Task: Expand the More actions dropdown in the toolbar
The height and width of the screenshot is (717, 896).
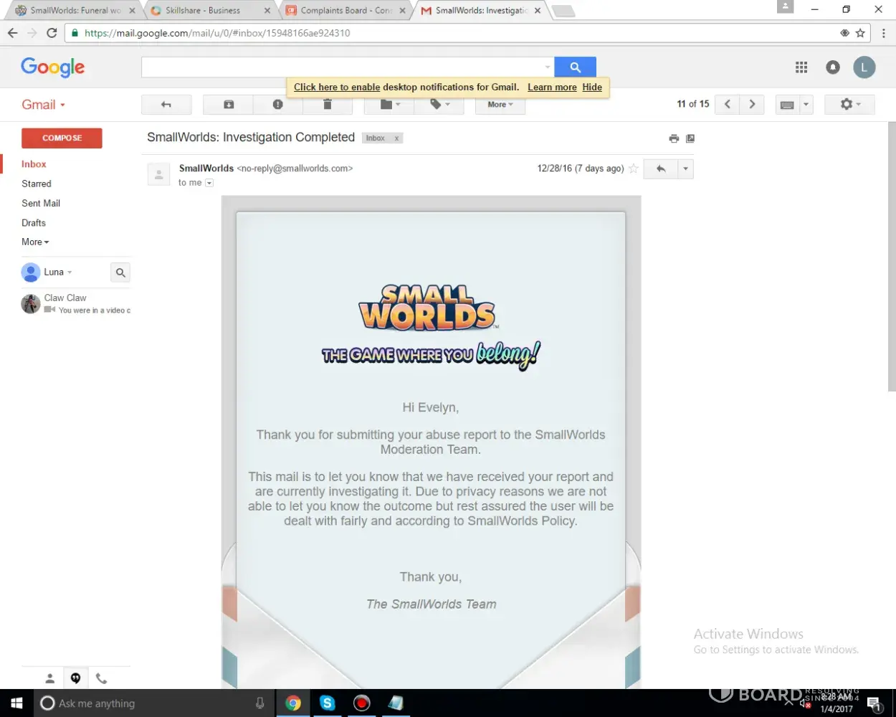Action: pyautogui.click(x=500, y=105)
